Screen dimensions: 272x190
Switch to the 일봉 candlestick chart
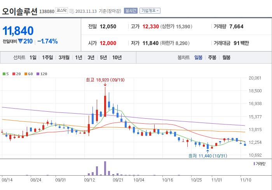198,57
